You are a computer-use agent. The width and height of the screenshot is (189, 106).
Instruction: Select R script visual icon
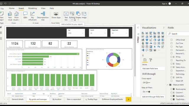tap(155, 47)
